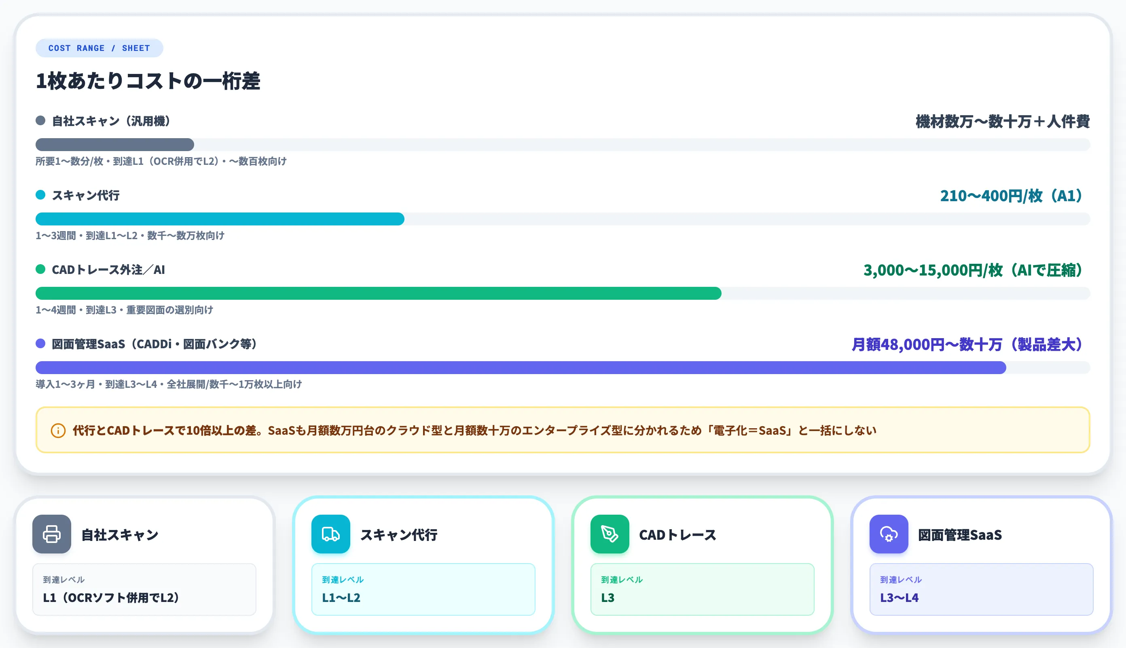1126x648 pixels.
Task: Click the note 1〜4週間・到達L3・重要図面の選別向け
Action: point(124,310)
